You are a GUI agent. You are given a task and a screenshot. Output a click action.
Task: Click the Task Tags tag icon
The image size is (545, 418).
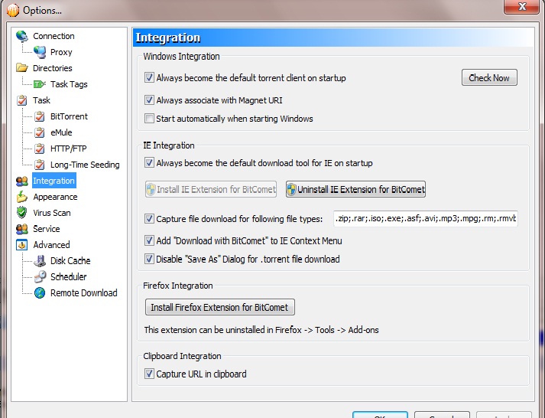(40, 84)
